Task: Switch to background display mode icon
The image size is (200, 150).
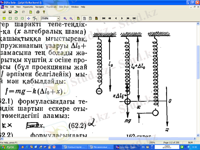Action: 96,18
